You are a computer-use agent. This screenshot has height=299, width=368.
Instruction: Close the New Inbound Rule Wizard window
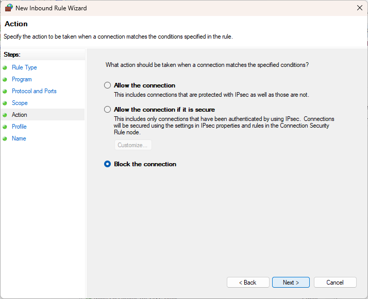tap(359, 8)
